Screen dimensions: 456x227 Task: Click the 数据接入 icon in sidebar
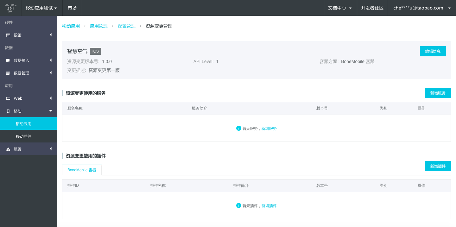click(8, 60)
